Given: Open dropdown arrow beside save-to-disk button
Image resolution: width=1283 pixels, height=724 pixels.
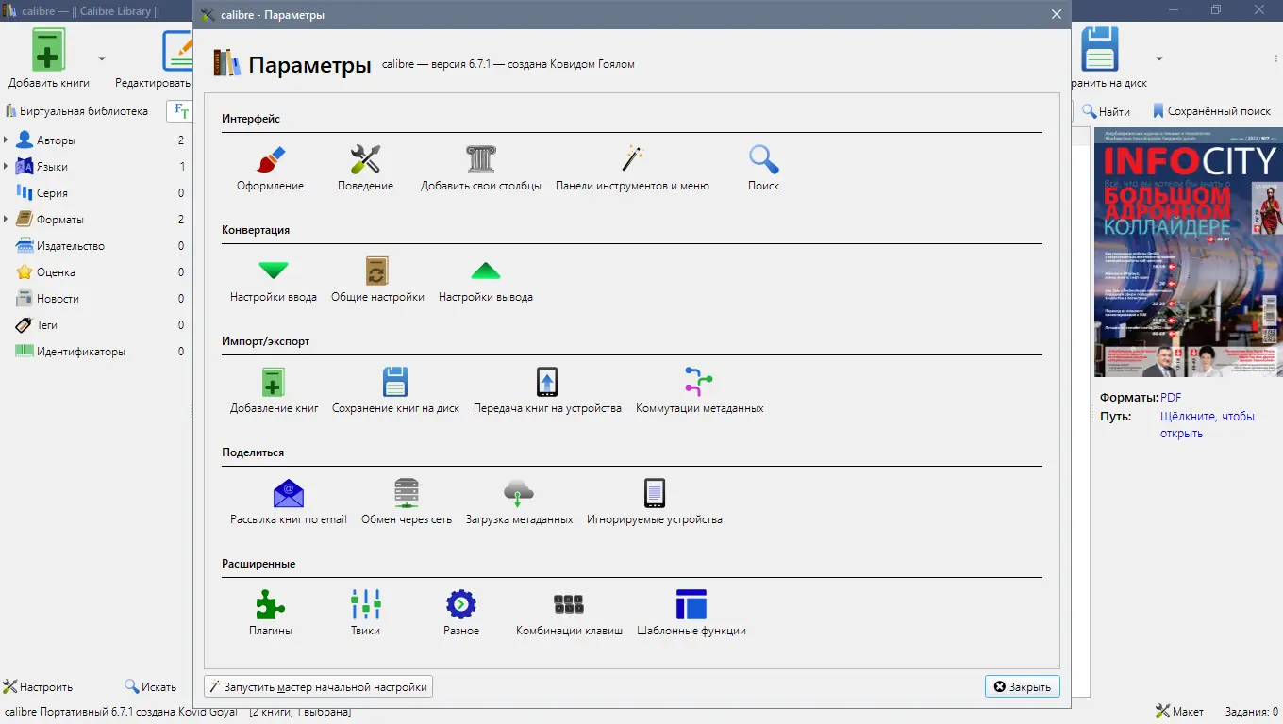Looking at the screenshot, I should [x=1159, y=58].
